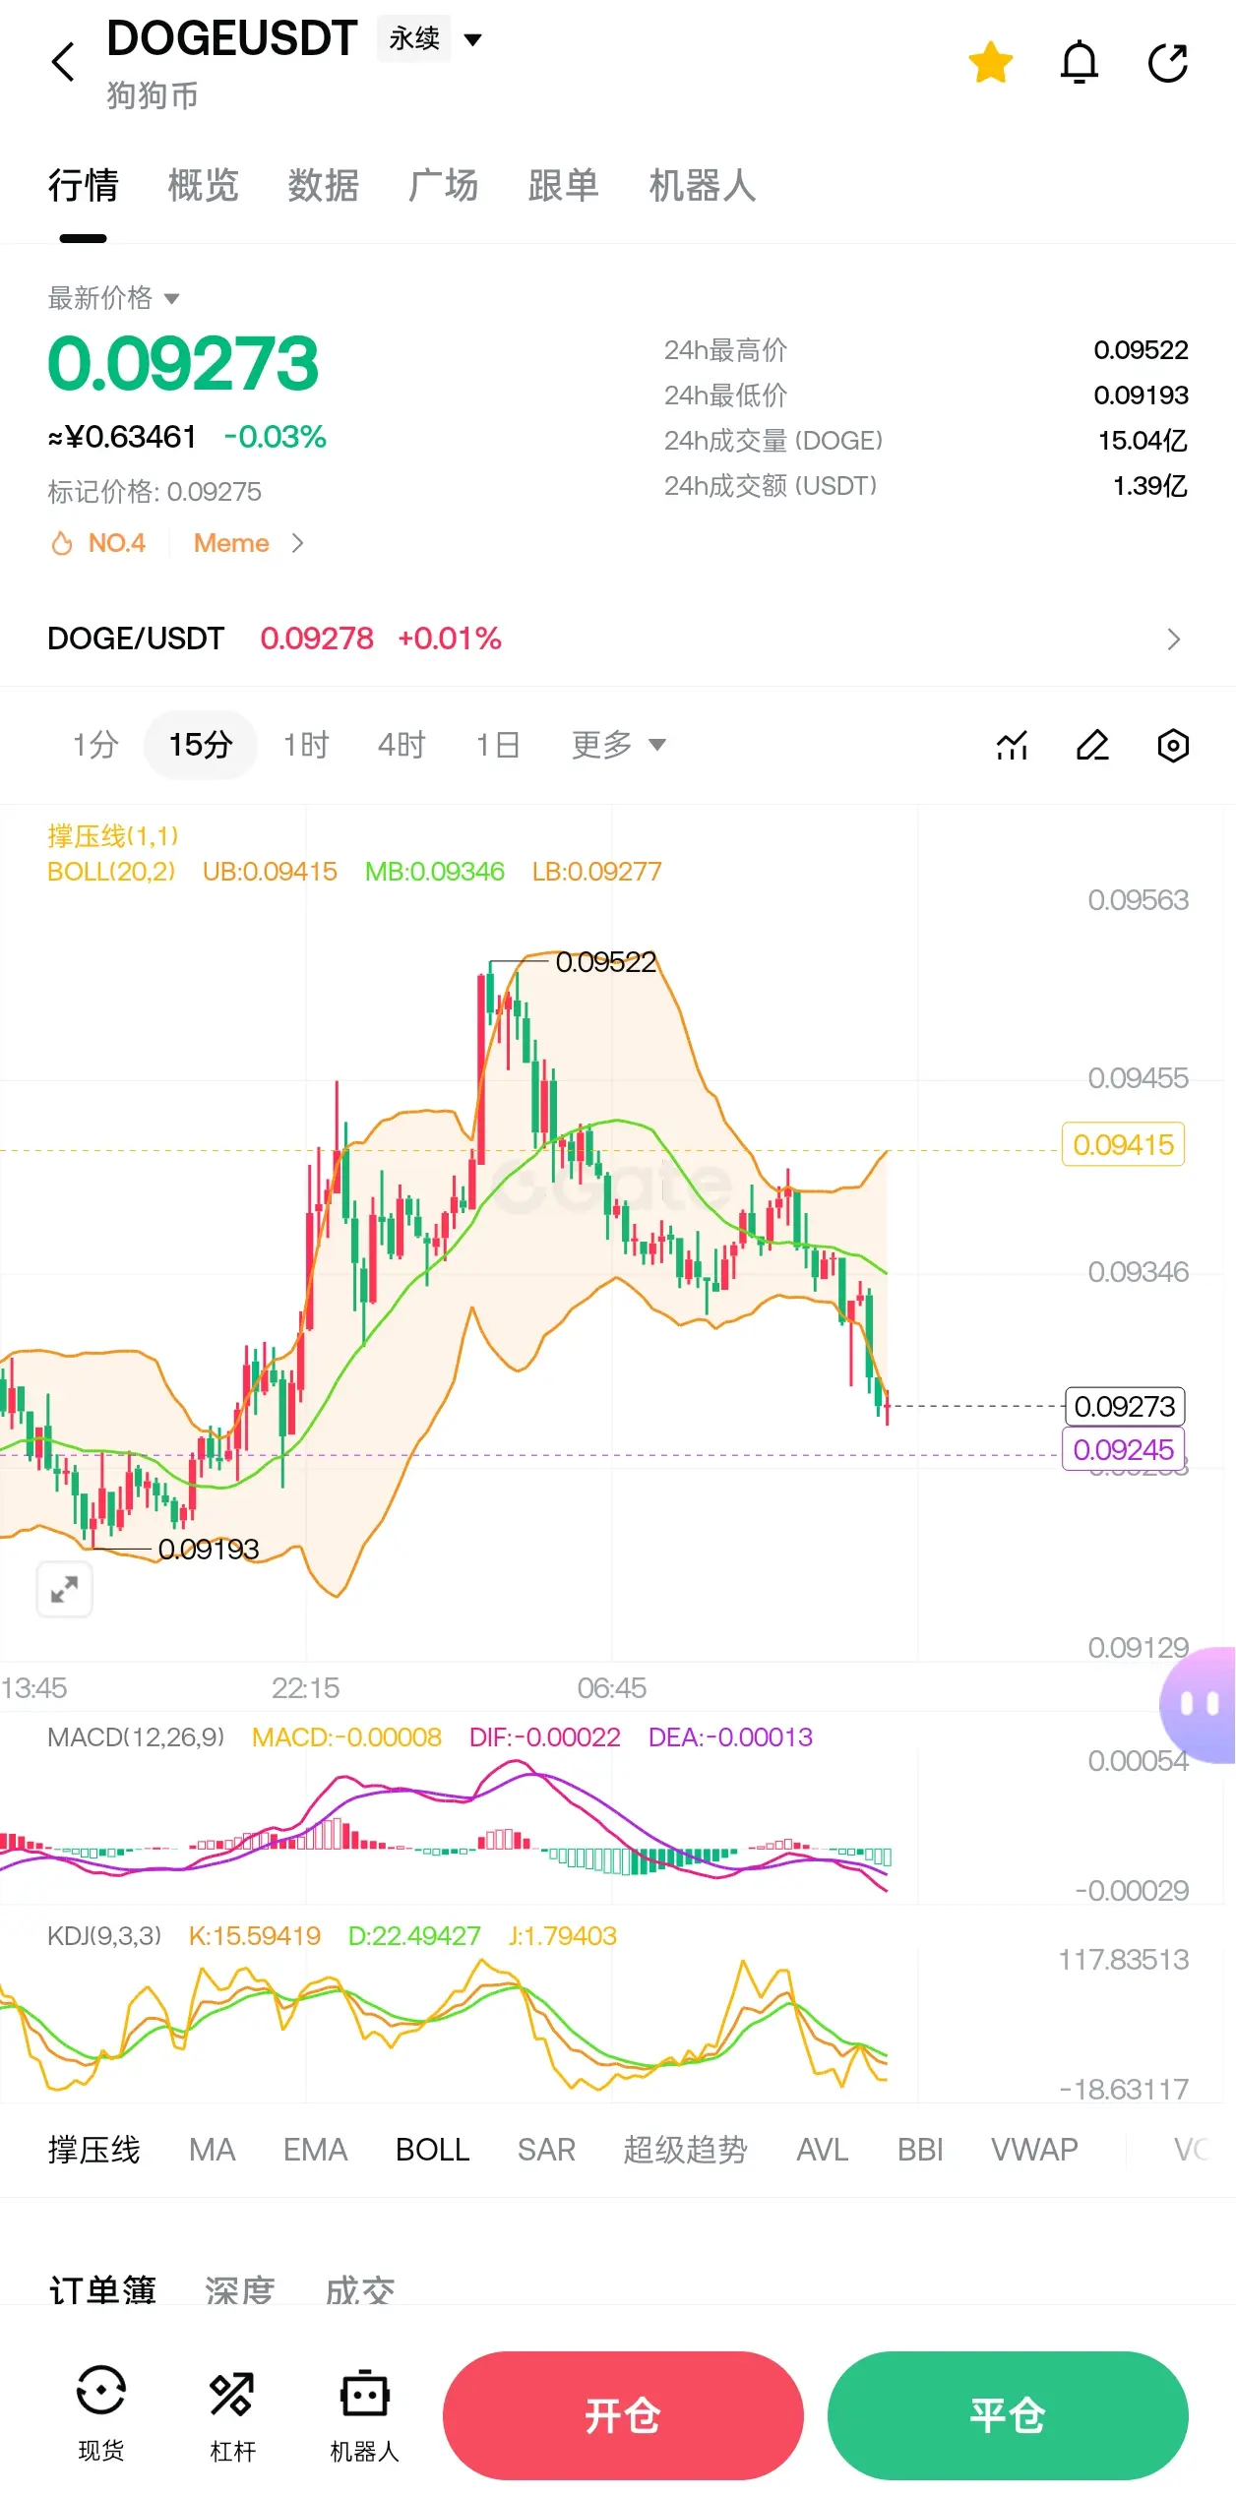Tap the 24h成交额 value 1.39亿
Screen dimensions: 1236x2496
tap(1149, 486)
